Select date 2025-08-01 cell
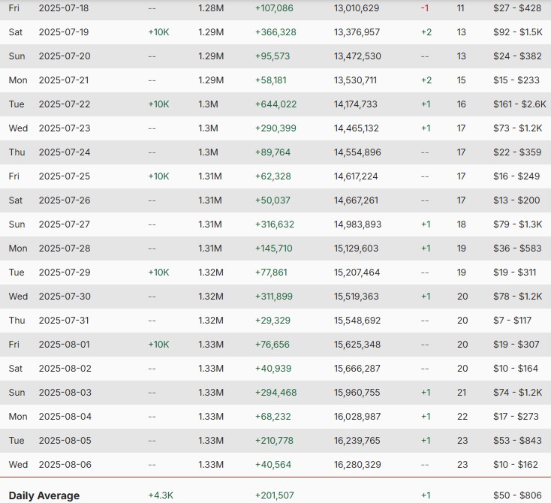Viewport: 551px width, 503px height. click(x=64, y=344)
